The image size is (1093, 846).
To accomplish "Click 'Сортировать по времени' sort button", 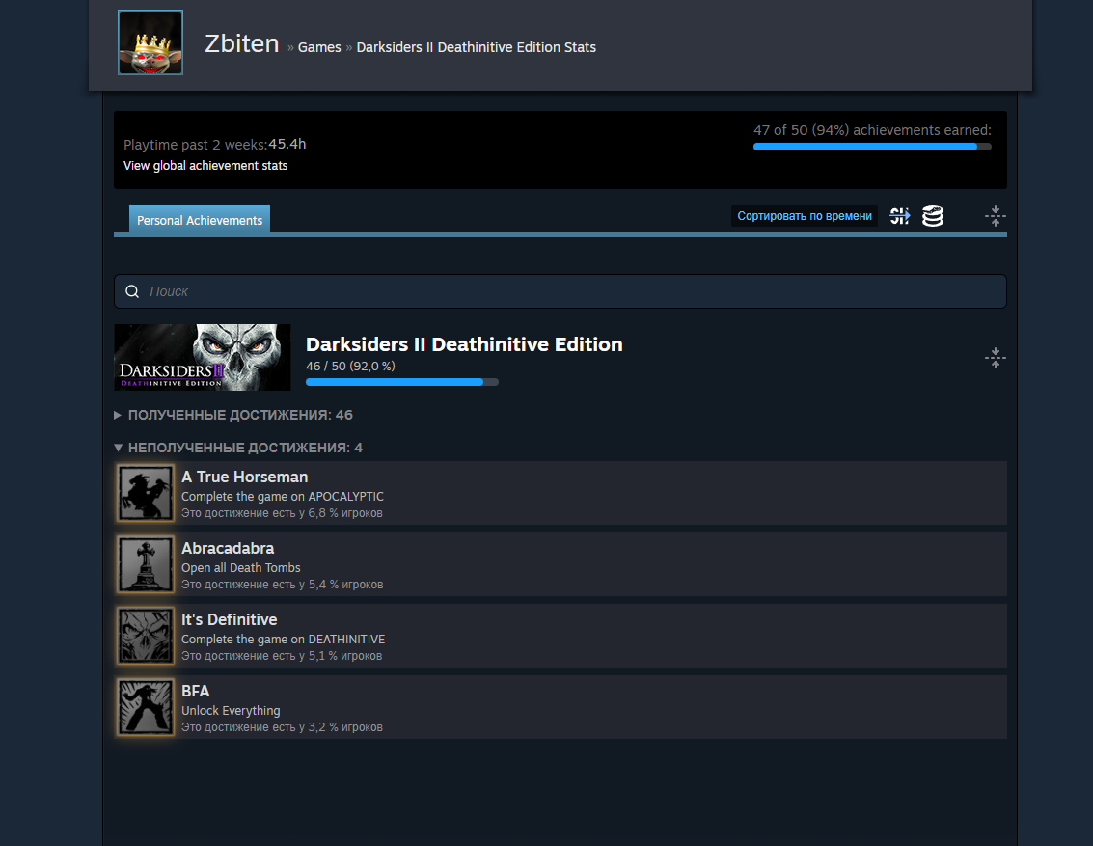I will pyautogui.click(x=805, y=216).
